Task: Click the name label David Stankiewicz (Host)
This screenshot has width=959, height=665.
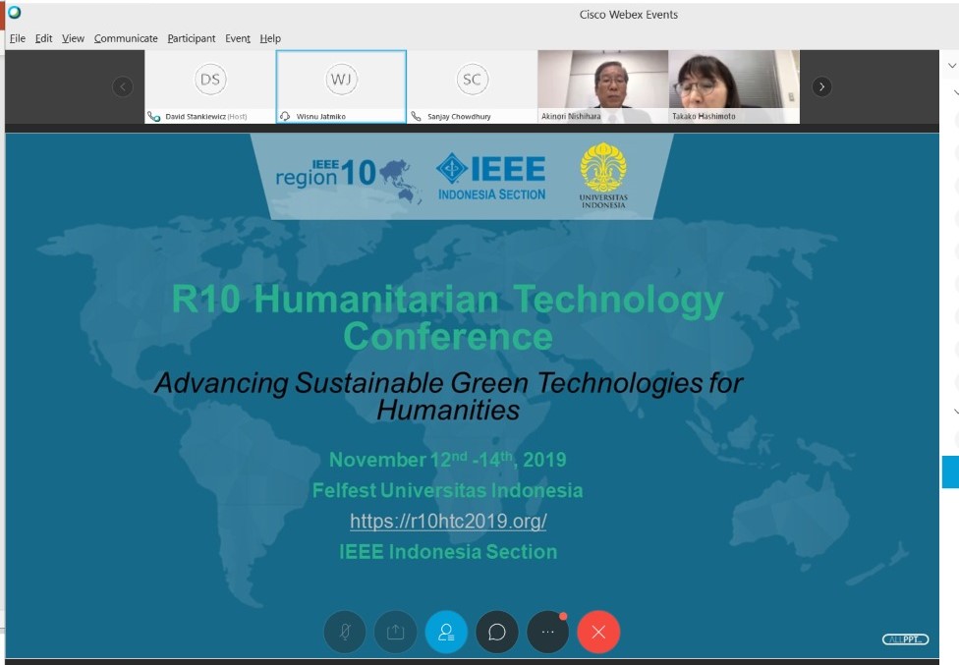Action: point(206,116)
